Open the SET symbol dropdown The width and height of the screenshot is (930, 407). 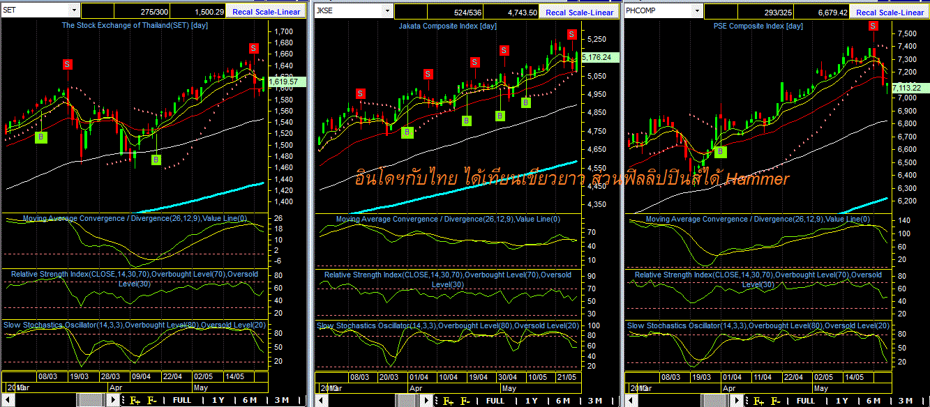pyautogui.click(x=75, y=11)
